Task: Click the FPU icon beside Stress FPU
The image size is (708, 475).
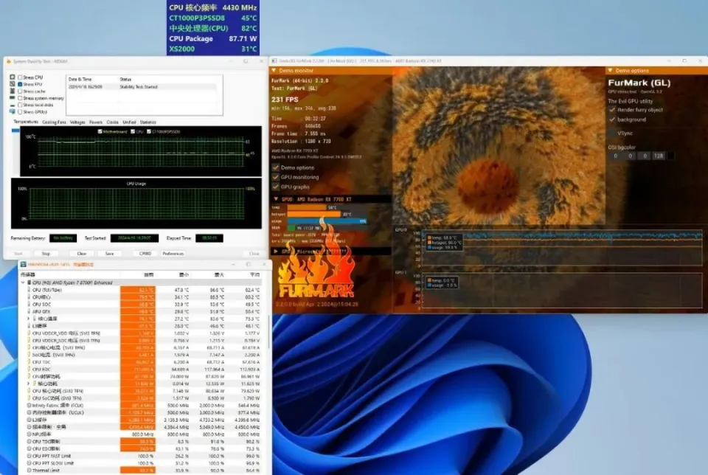Action: click(x=13, y=84)
